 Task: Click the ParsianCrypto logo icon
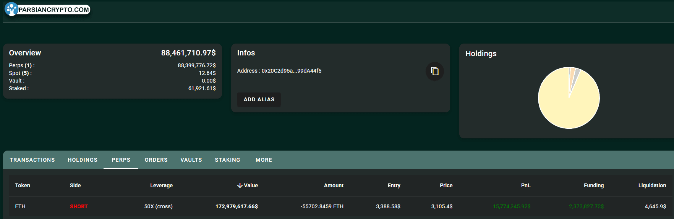point(11,9)
